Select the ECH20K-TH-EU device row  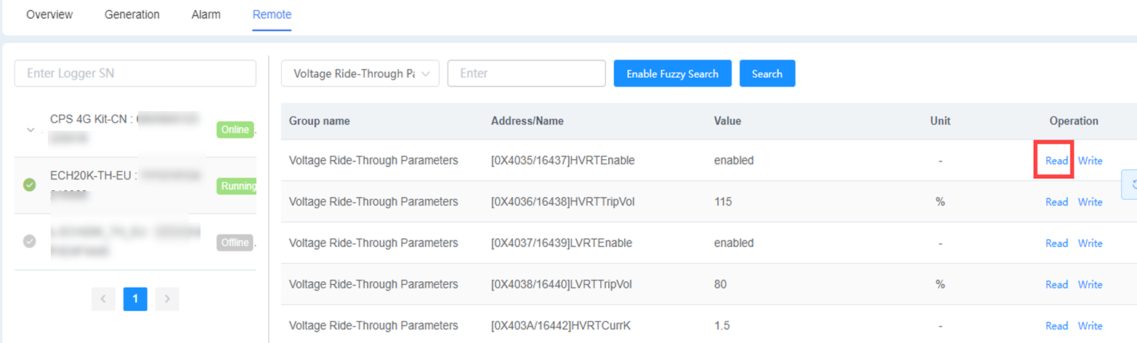pos(135,185)
